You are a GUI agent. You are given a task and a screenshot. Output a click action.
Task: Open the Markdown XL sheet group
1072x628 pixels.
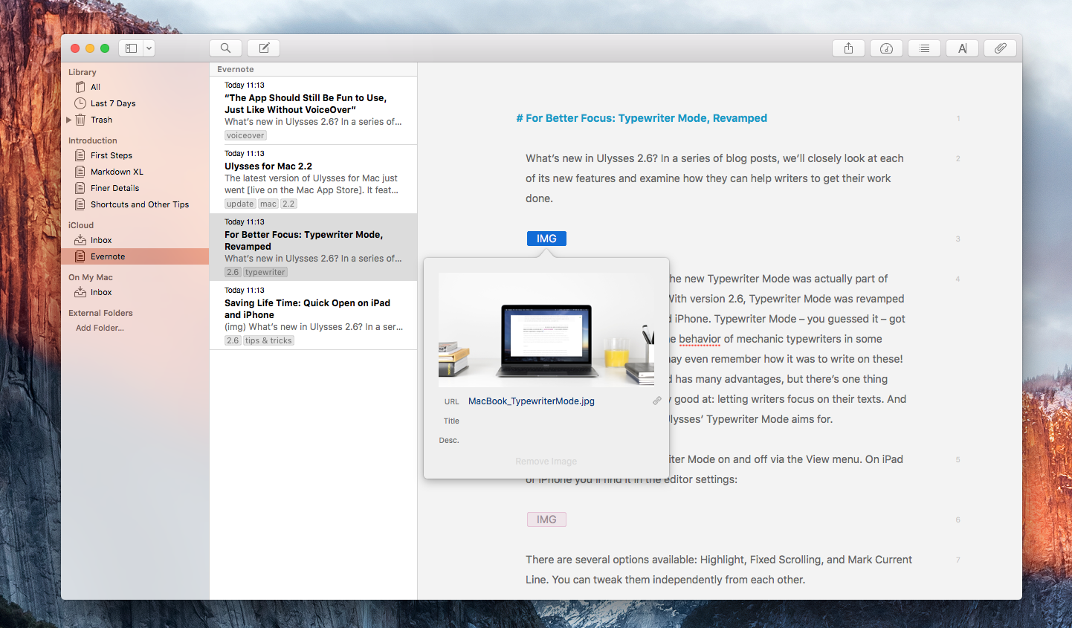pyautogui.click(x=116, y=172)
